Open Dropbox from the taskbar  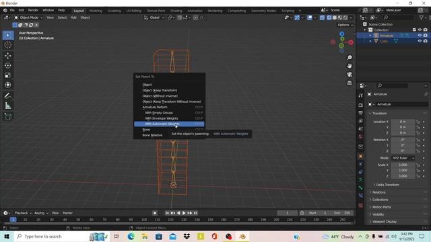point(187,237)
